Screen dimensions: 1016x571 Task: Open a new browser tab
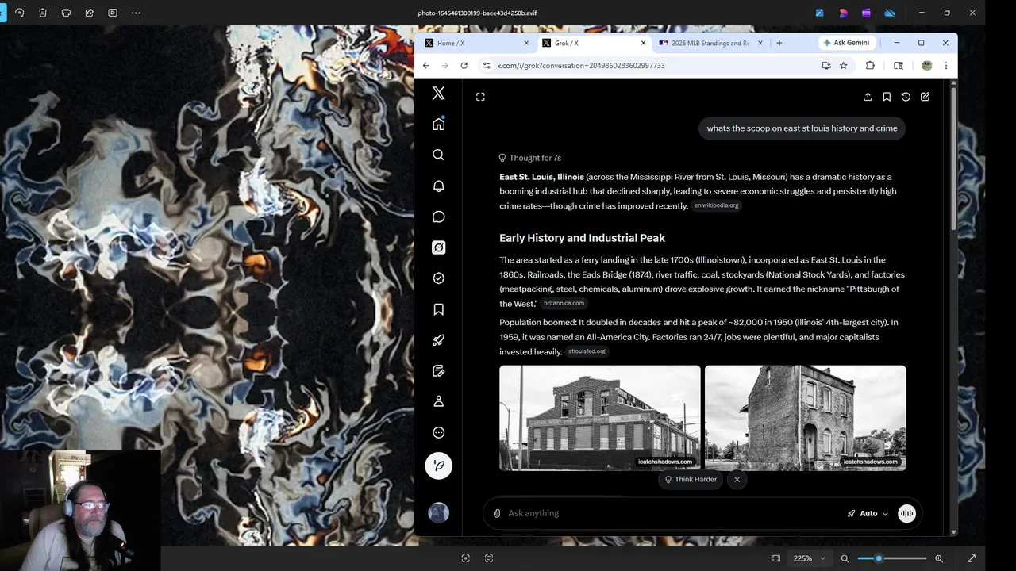click(779, 43)
